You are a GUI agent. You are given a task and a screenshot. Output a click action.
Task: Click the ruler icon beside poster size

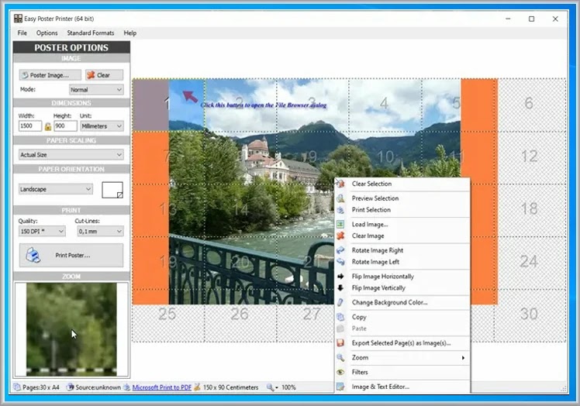[197, 387]
